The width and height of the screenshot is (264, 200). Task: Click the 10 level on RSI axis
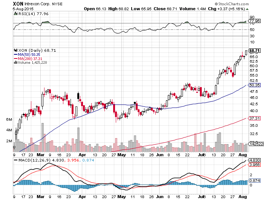[252, 42]
